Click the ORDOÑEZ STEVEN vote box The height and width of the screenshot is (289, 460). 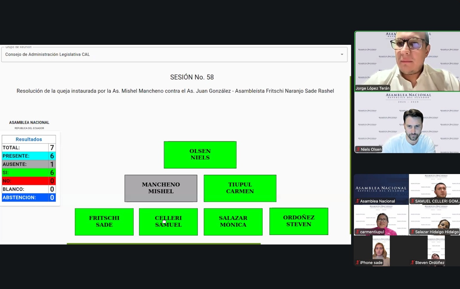(299, 221)
